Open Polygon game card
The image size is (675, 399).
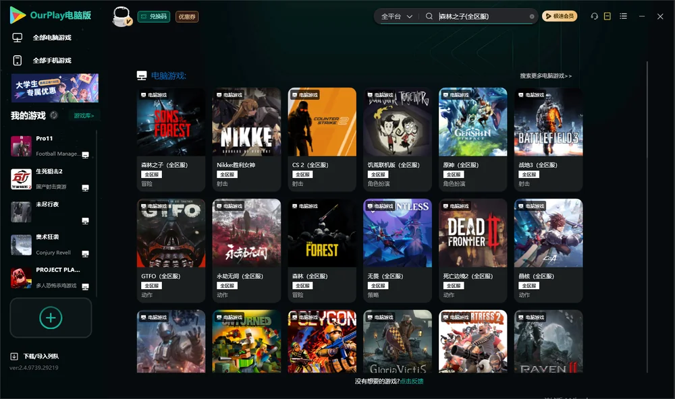coord(322,342)
